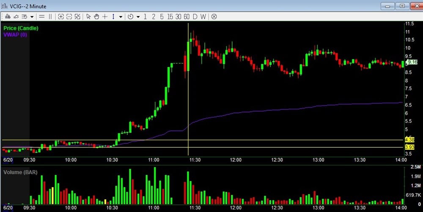Screen dimensions: 423x212
Task: Click the Volume (BAR) panel label
Action: pyautogui.click(x=20, y=172)
